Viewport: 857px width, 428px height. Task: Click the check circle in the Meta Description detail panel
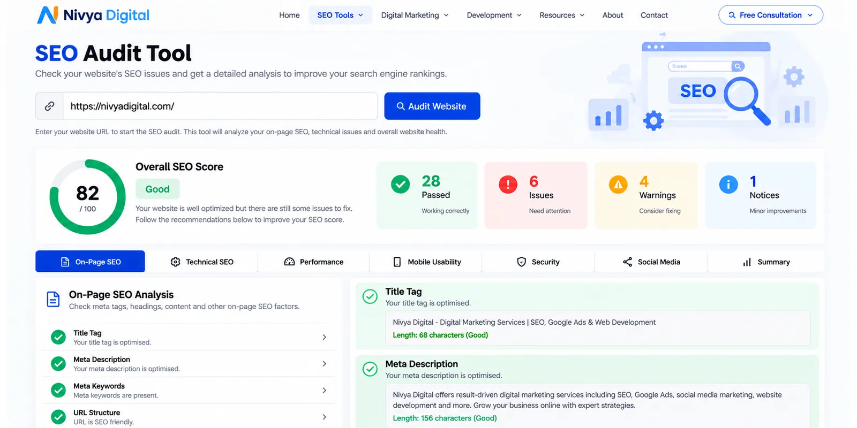coord(370,369)
